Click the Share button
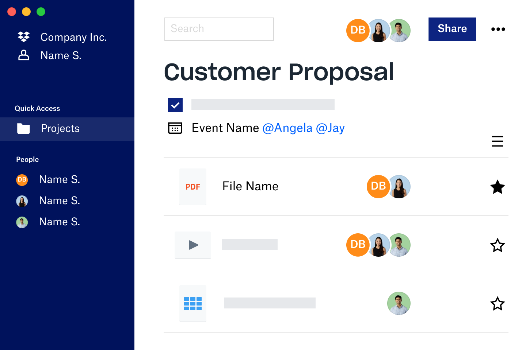The height and width of the screenshot is (350, 526). coord(452,29)
